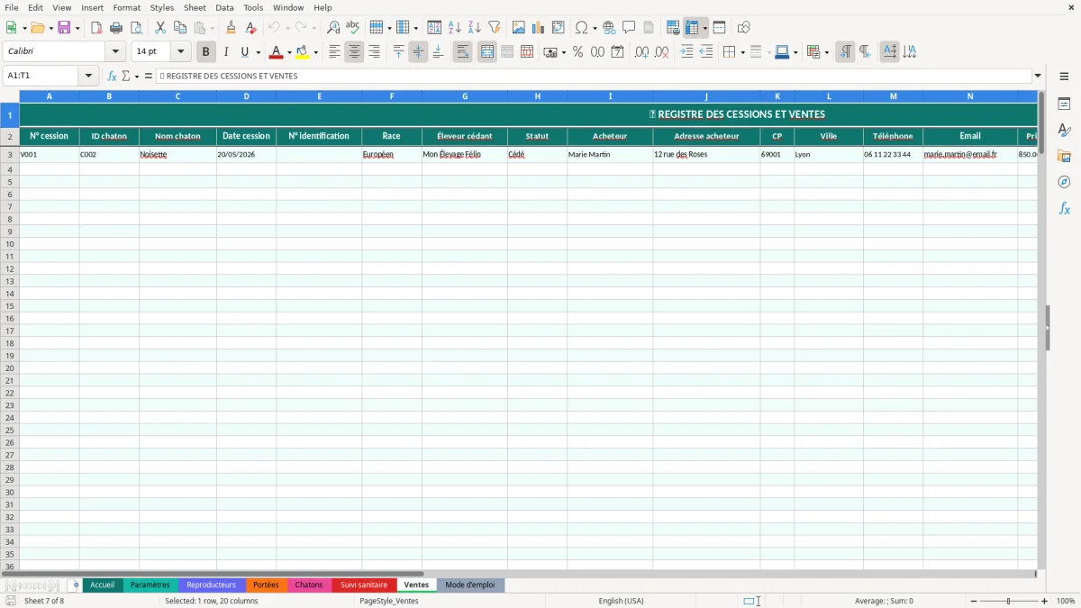Toggle Align Left
Viewport: 1081px width, 608px height.
(334, 52)
